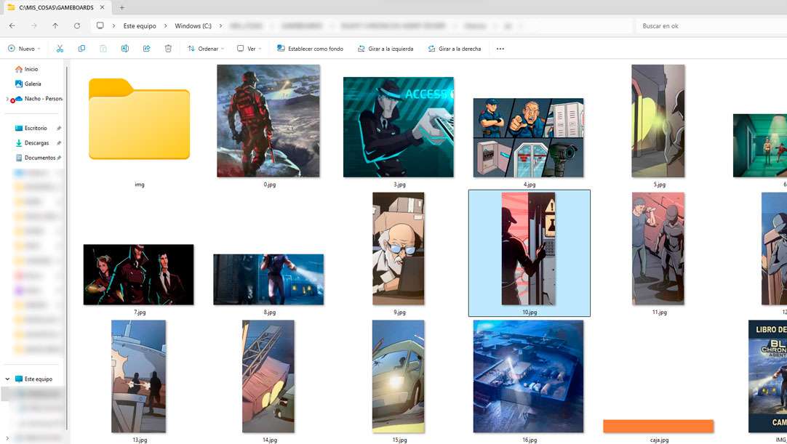Click the Delete trash icon

(168, 49)
